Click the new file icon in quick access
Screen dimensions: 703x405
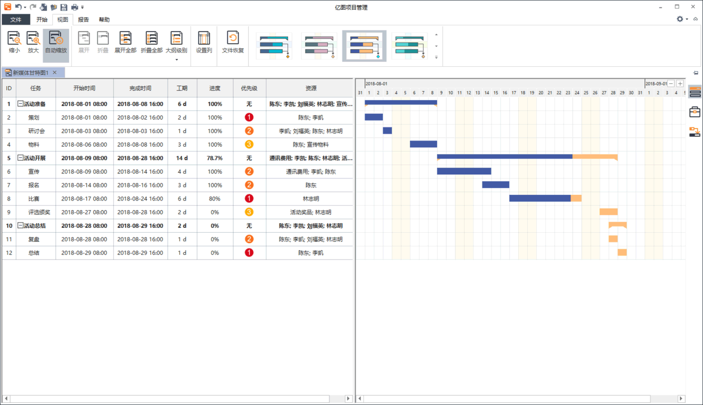(44, 7)
